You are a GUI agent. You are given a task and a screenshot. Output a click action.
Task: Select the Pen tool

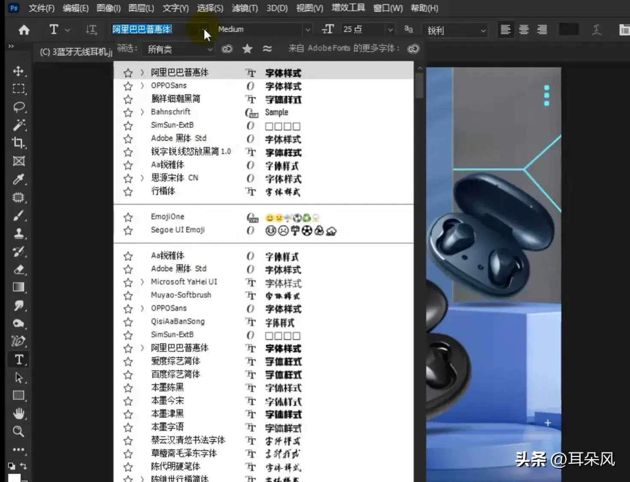[18, 341]
